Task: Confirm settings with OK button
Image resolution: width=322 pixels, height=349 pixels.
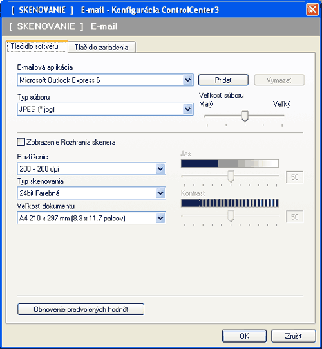Action: coord(245,336)
